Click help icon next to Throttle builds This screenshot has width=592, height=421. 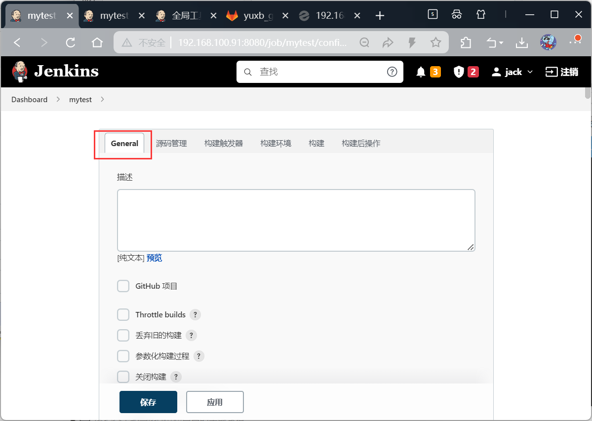click(x=195, y=314)
